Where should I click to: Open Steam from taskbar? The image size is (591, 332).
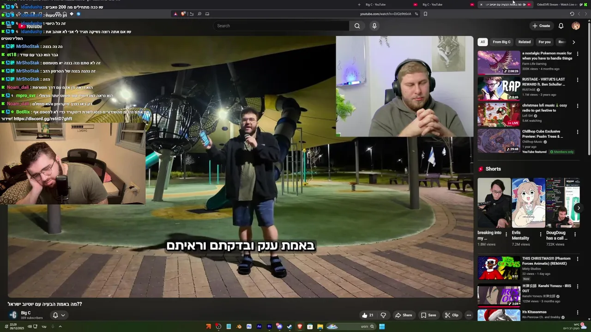(x=289, y=326)
